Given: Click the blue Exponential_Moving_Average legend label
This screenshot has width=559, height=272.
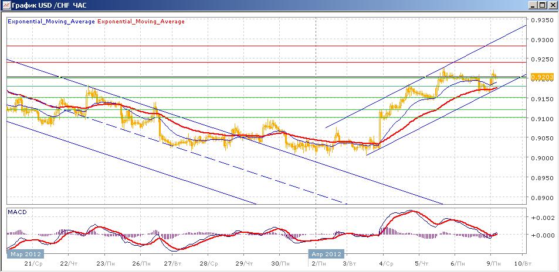Looking at the screenshot, I should 50,22.
